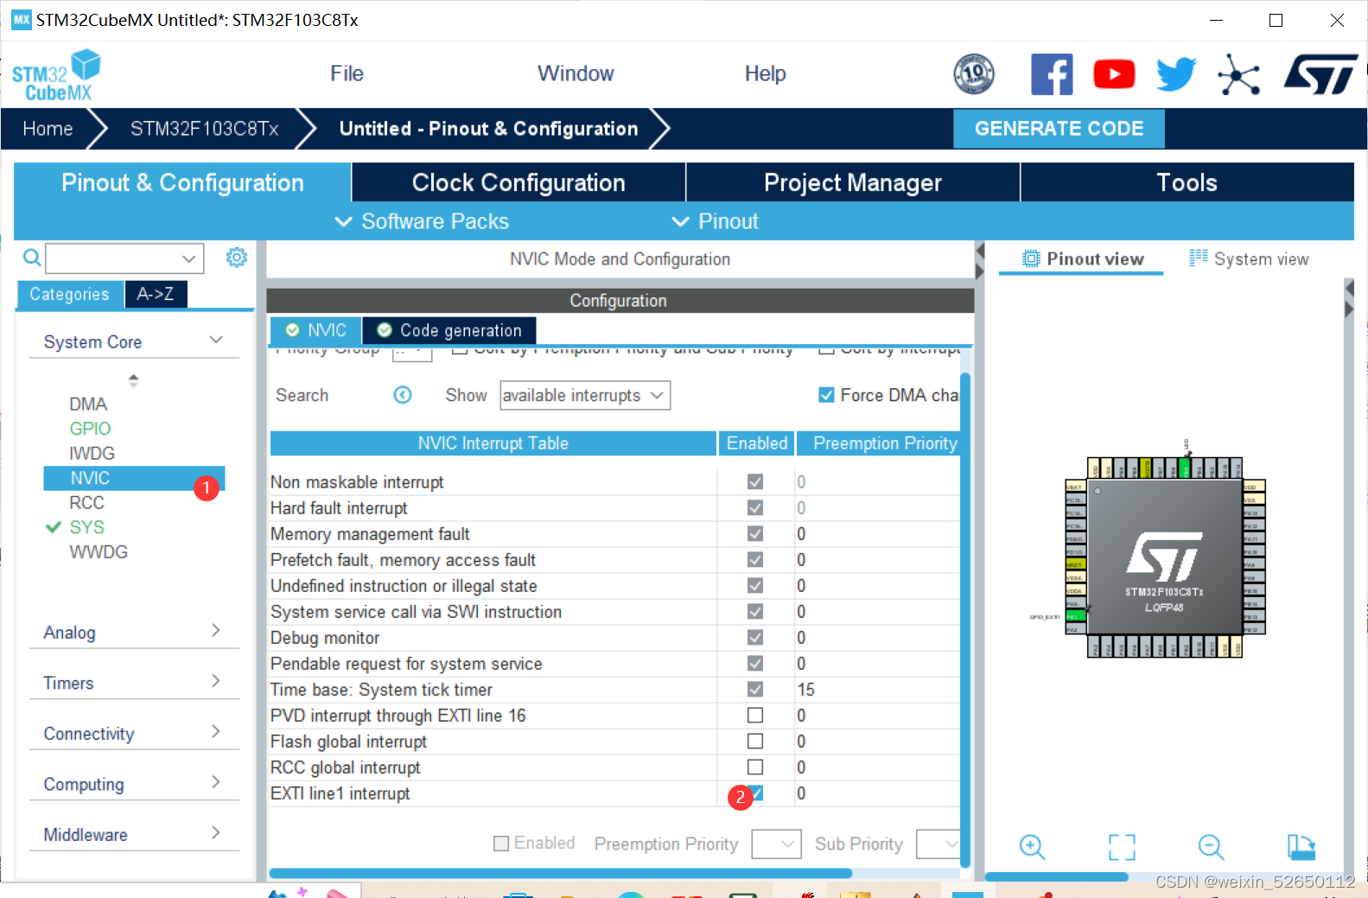Collapse the right side panel arrow
The image size is (1368, 898).
pyautogui.click(x=1349, y=309)
